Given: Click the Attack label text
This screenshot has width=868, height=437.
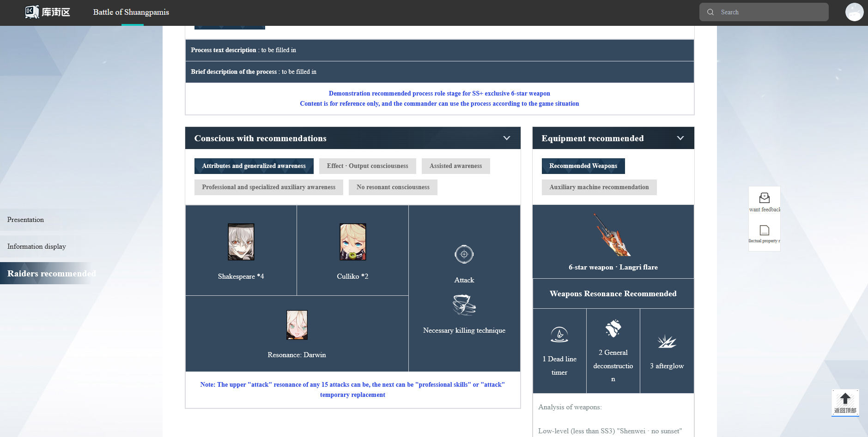Looking at the screenshot, I should 464,280.
